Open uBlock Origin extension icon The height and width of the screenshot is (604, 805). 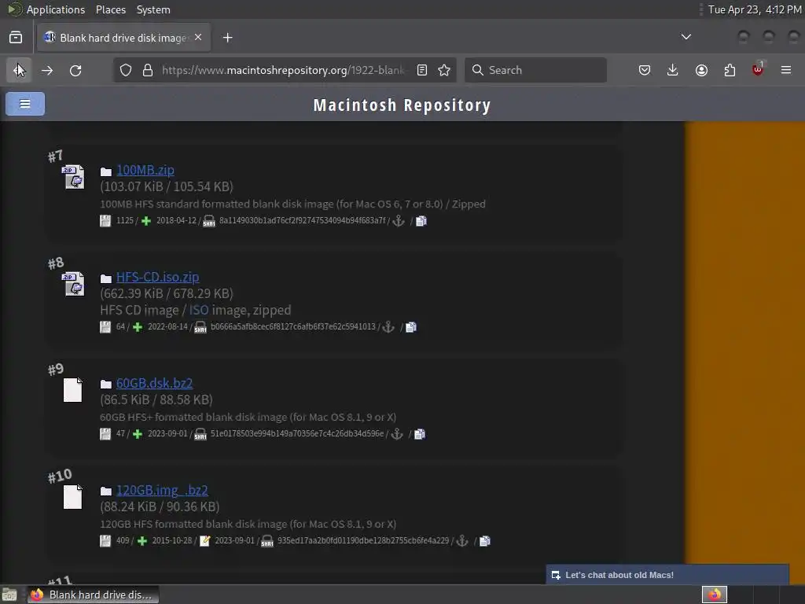[x=758, y=70]
